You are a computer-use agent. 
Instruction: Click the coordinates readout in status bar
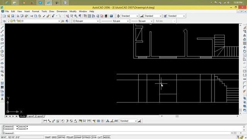(22, 137)
